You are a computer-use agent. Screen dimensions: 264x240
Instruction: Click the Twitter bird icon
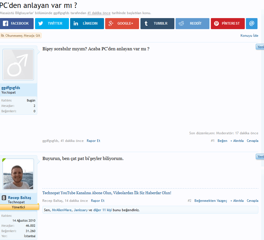(x=41, y=23)
